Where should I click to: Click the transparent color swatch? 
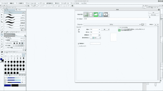point(22,85)
